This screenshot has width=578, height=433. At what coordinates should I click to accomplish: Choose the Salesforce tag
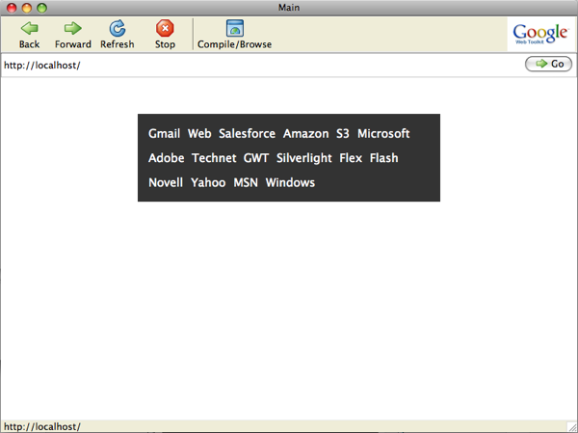point(247,134)
